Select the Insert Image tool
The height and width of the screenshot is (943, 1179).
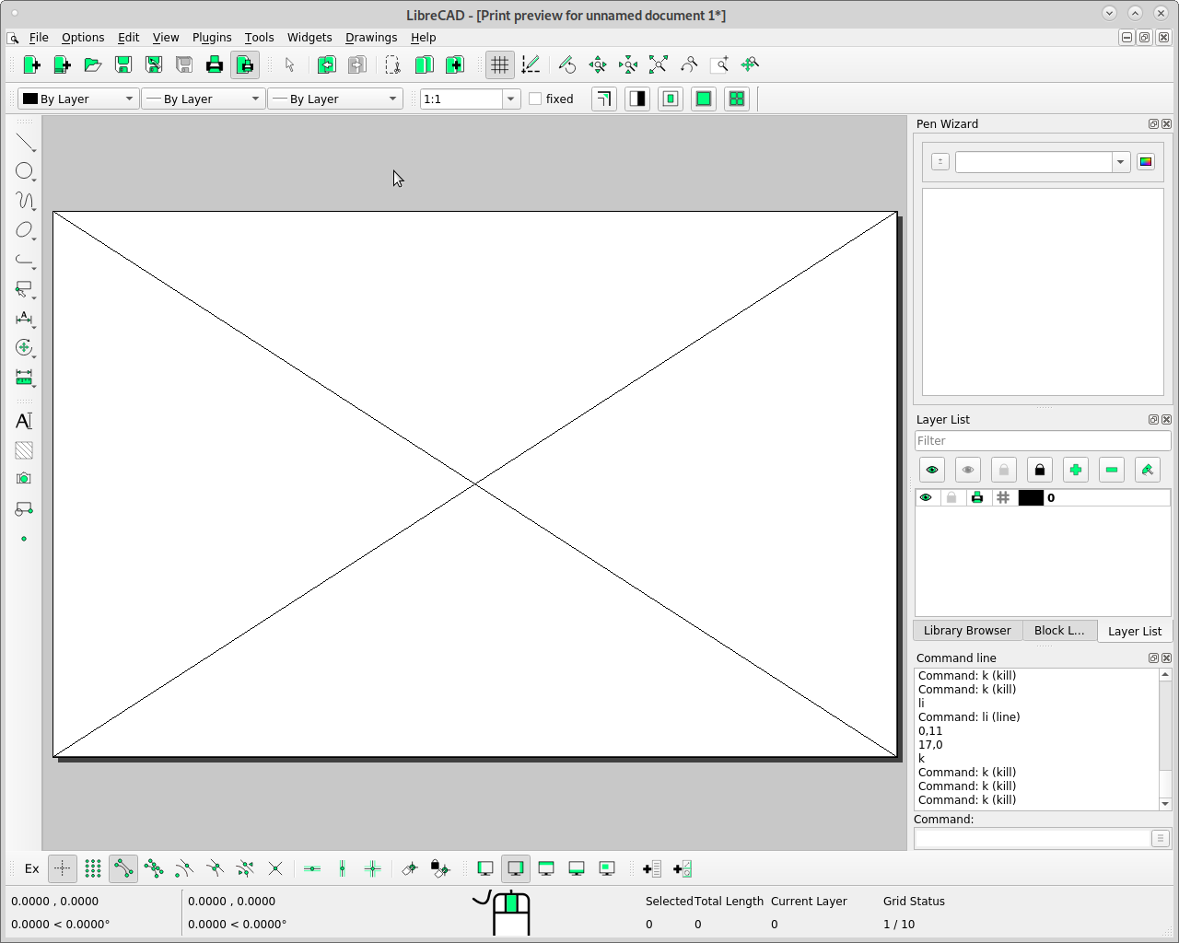pos(25,478)
